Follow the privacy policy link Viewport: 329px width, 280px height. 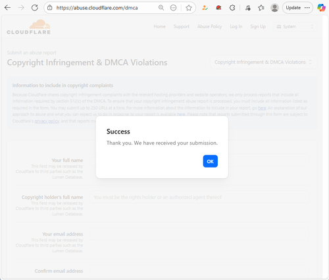pos(47,121)
